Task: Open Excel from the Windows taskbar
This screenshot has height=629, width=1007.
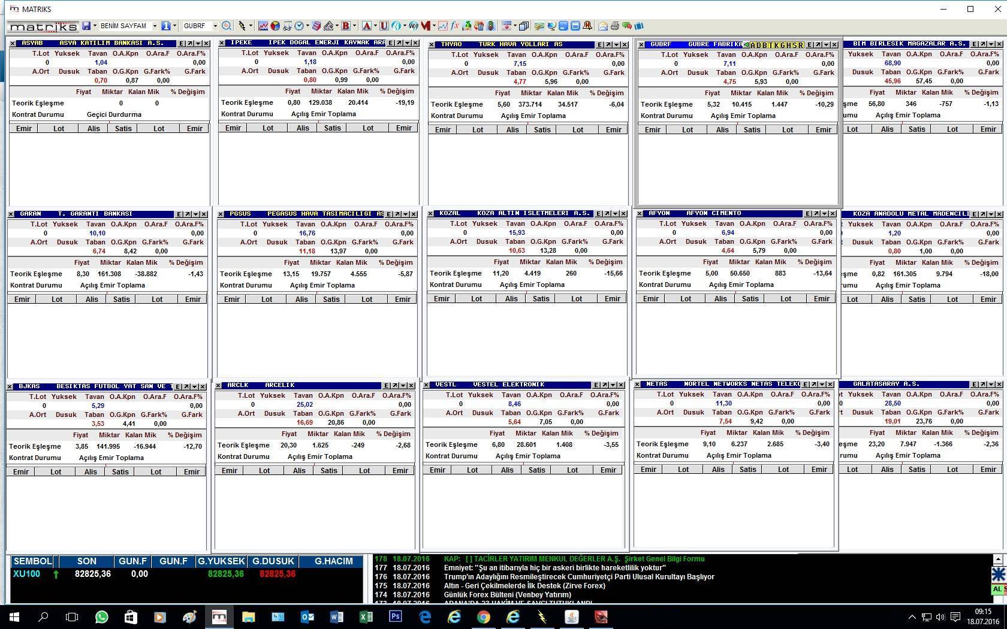Action: 366,616
